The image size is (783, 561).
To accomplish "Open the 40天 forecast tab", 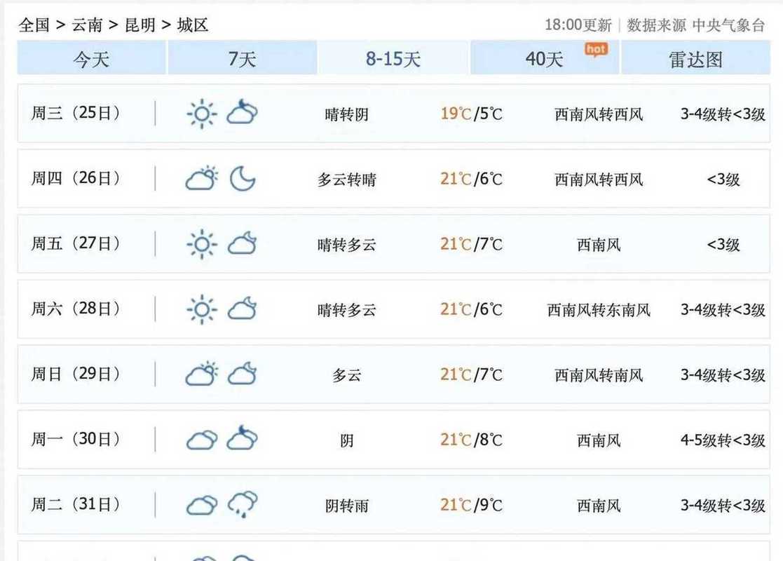I will pos(543,59).
